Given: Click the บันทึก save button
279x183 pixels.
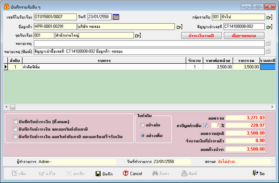Looking at the screenshot, I should click(x=104, y=174).
